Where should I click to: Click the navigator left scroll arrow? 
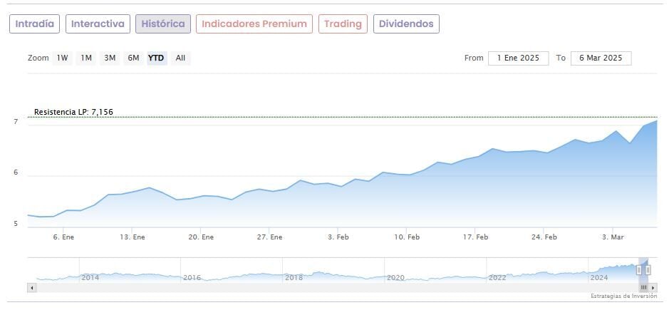tap(31, 287)
